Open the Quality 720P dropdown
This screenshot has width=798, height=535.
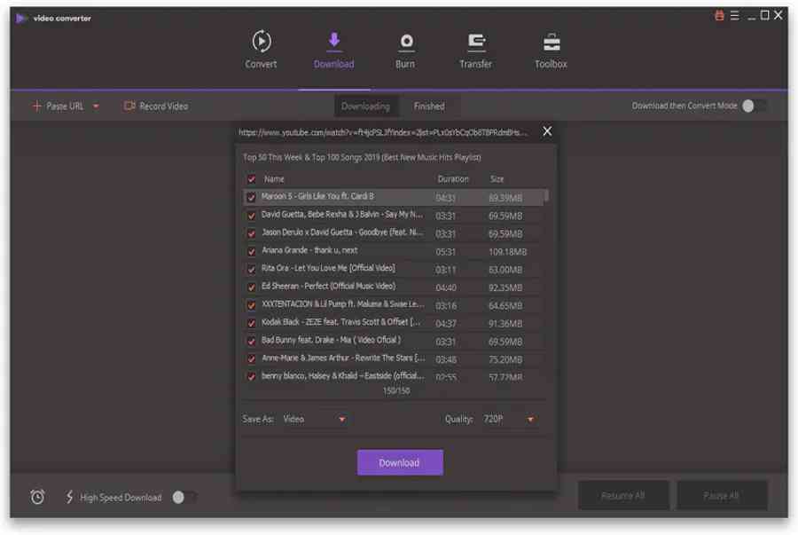(530, 419)
